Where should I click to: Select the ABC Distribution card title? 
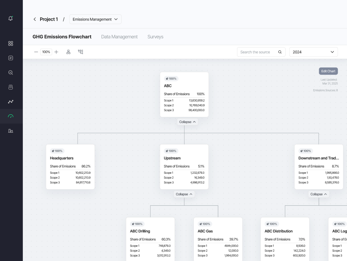(x=279, y=231)
